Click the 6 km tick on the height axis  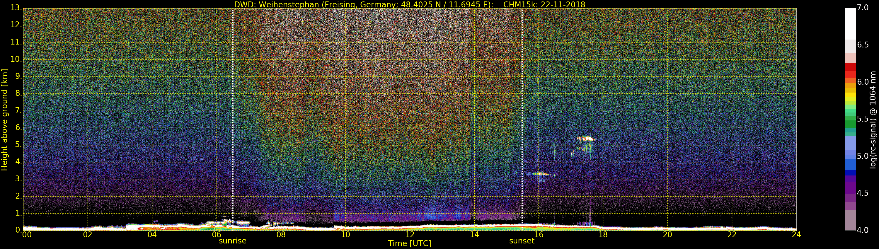tap(18, 127)
